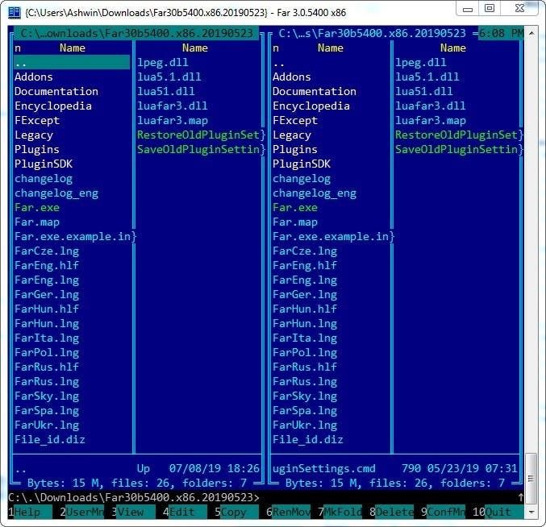The height and width of the screenshot is (527, 546).
Task: Click the right panel 'n' sort mode letter
Action: tap(276, 48)
